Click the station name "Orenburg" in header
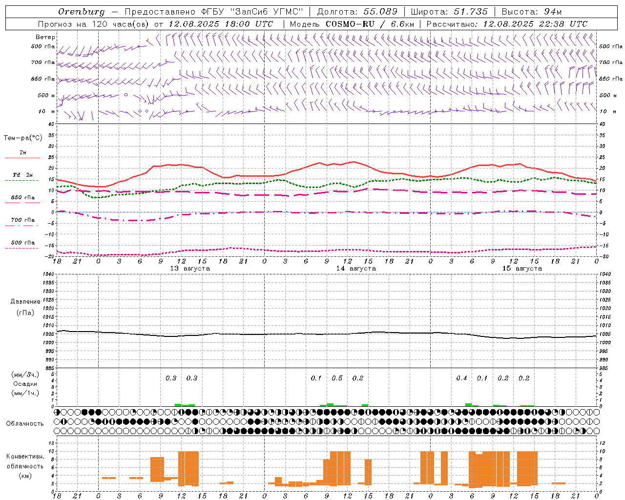Screen dimensions: 625x500 coord(81,12)
